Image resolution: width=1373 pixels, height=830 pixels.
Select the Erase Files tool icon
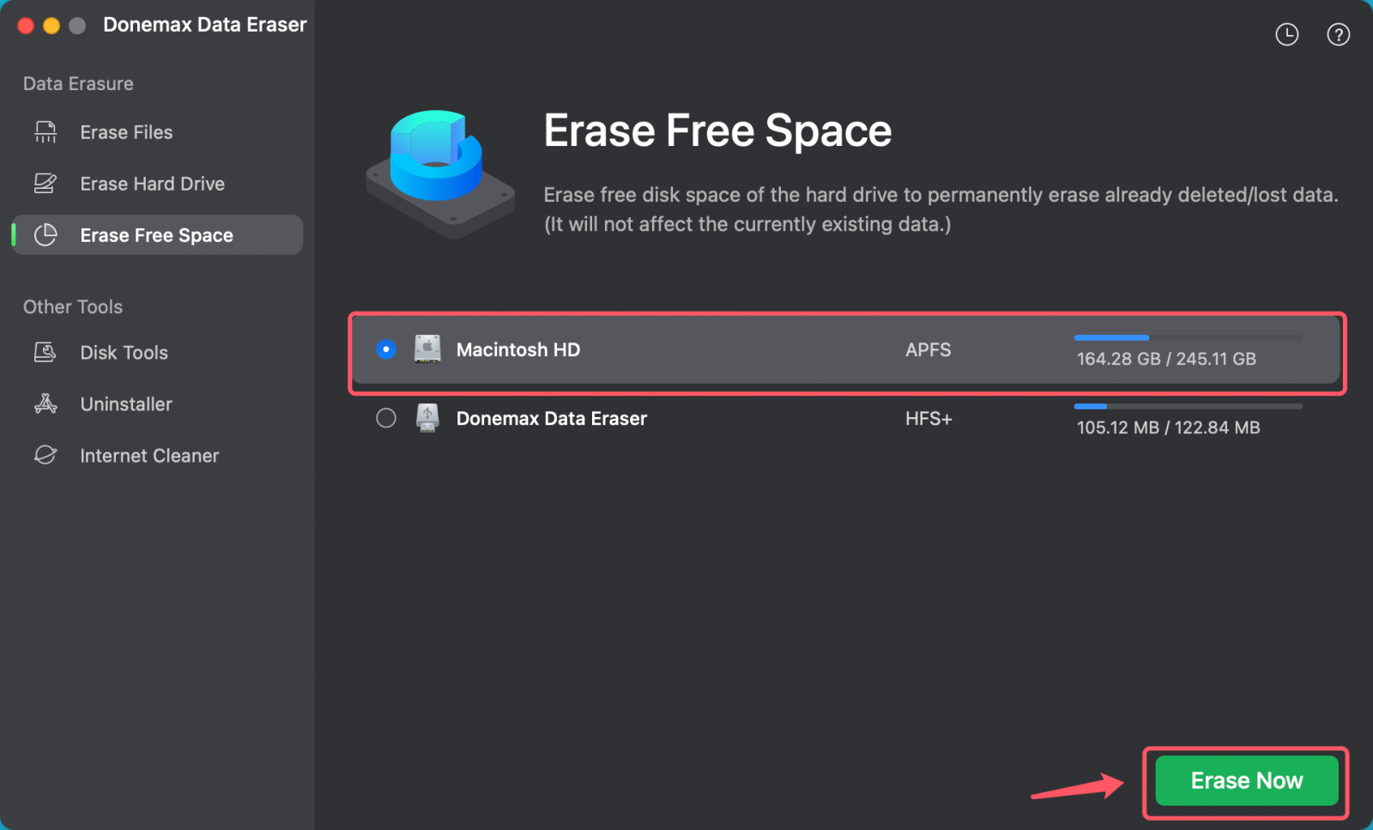[45, 131]
